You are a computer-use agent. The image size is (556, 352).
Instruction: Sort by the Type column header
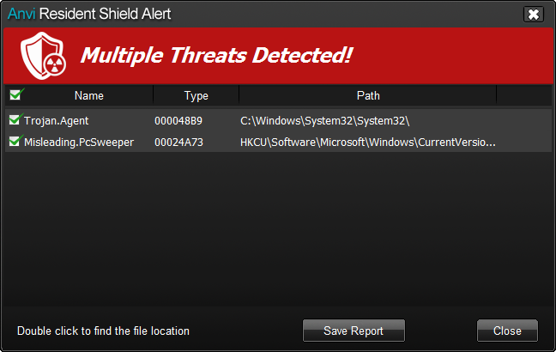(x=196, y=95)
